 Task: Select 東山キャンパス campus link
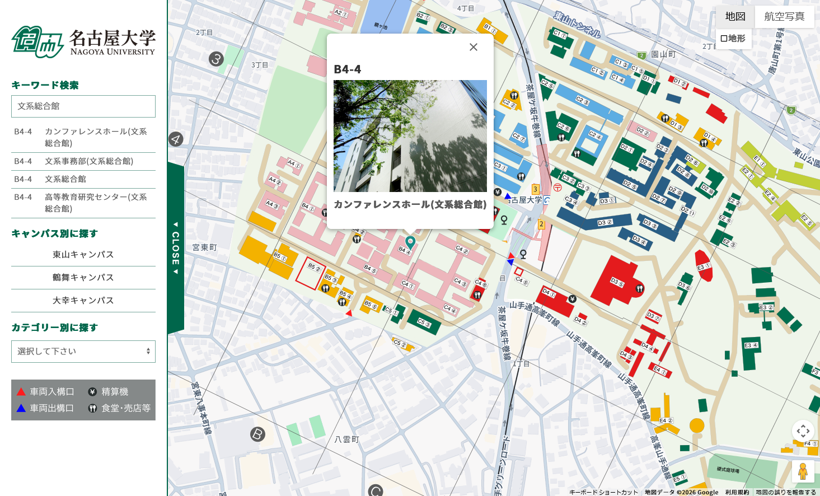pos(83,255)
